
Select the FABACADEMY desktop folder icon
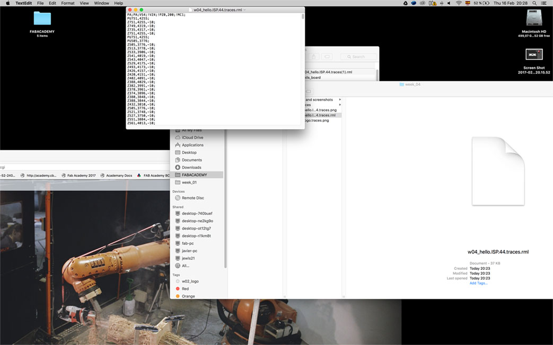(42, 19)
